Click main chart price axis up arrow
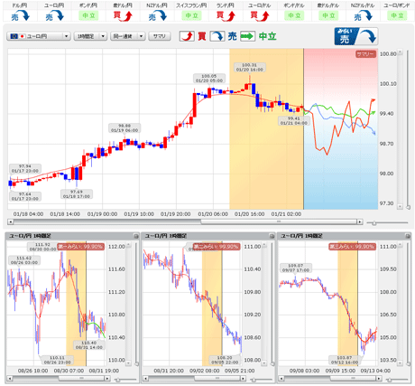This screenshot has width=415, height=386. tap(400, 52)
